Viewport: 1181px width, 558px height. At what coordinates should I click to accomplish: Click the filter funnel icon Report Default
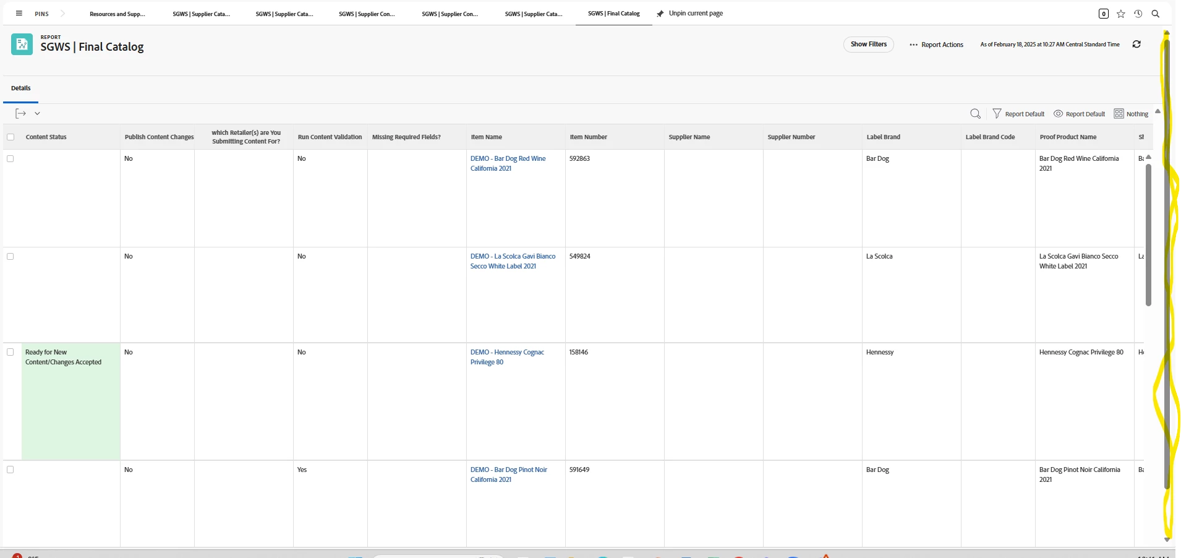point(997,114)
